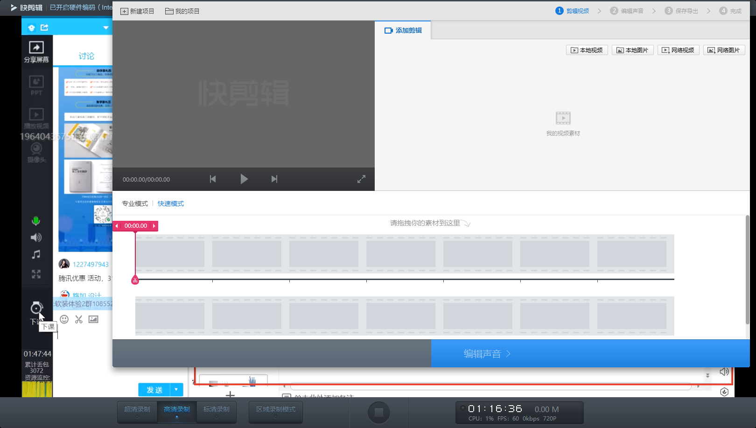The height and width of the screenshot is (428, 756).
Task: Open dropdown arrow beside 发送 button
Action: (176, 390)
